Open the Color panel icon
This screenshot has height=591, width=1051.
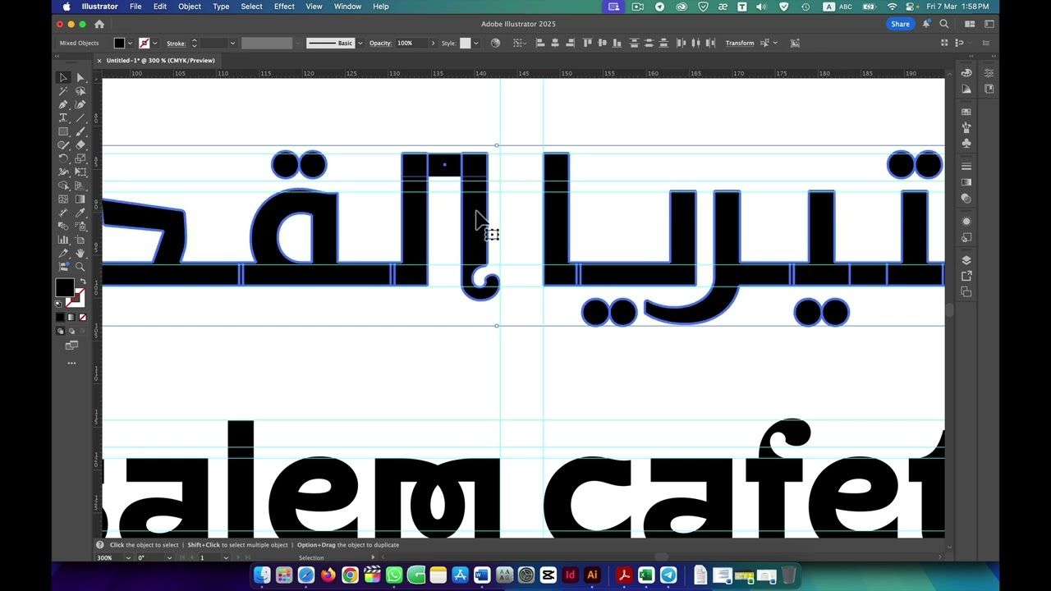point(966,73)
